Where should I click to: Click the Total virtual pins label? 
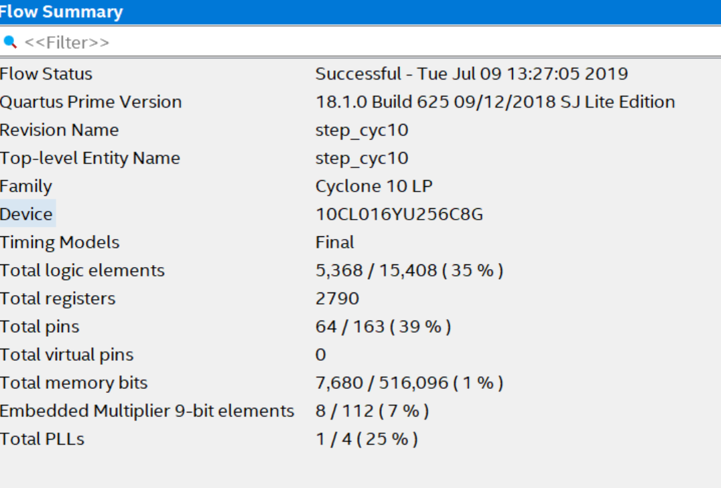(x=67, y=355)
